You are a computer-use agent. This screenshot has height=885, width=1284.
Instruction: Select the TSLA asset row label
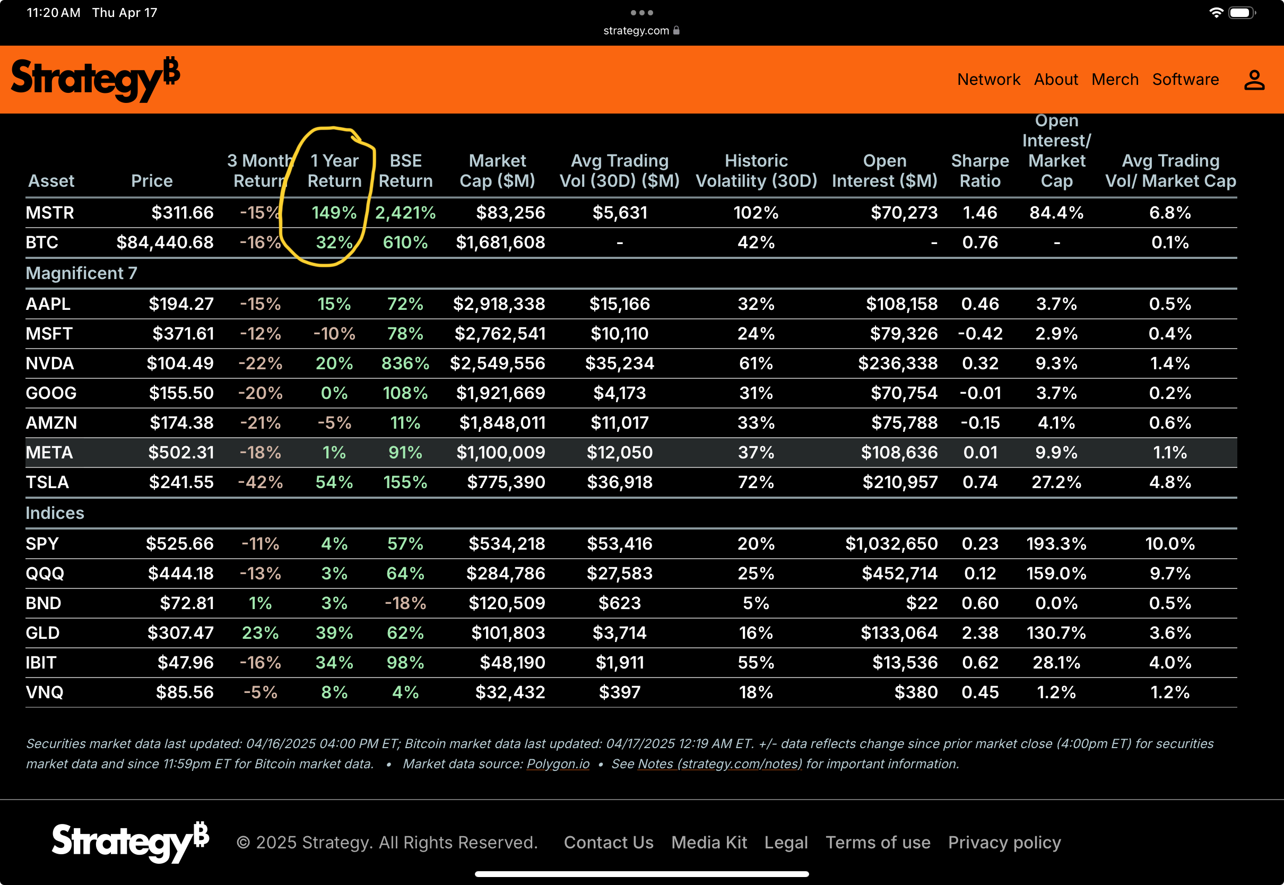coord(47,482)
